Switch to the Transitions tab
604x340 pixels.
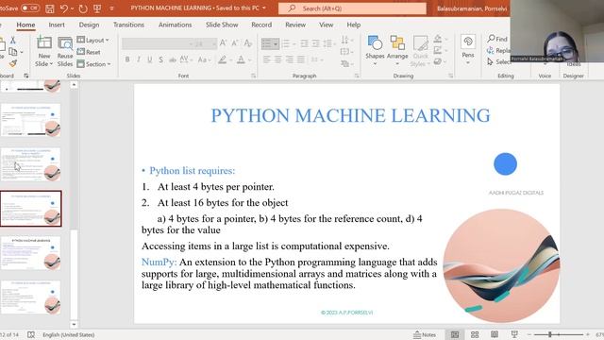128,25
